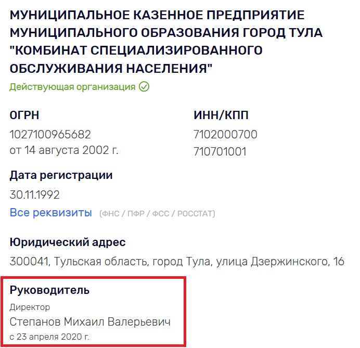
Task: Click the "Дата регистрации" label
Action: pyautogui.click(x=61, y=176)
